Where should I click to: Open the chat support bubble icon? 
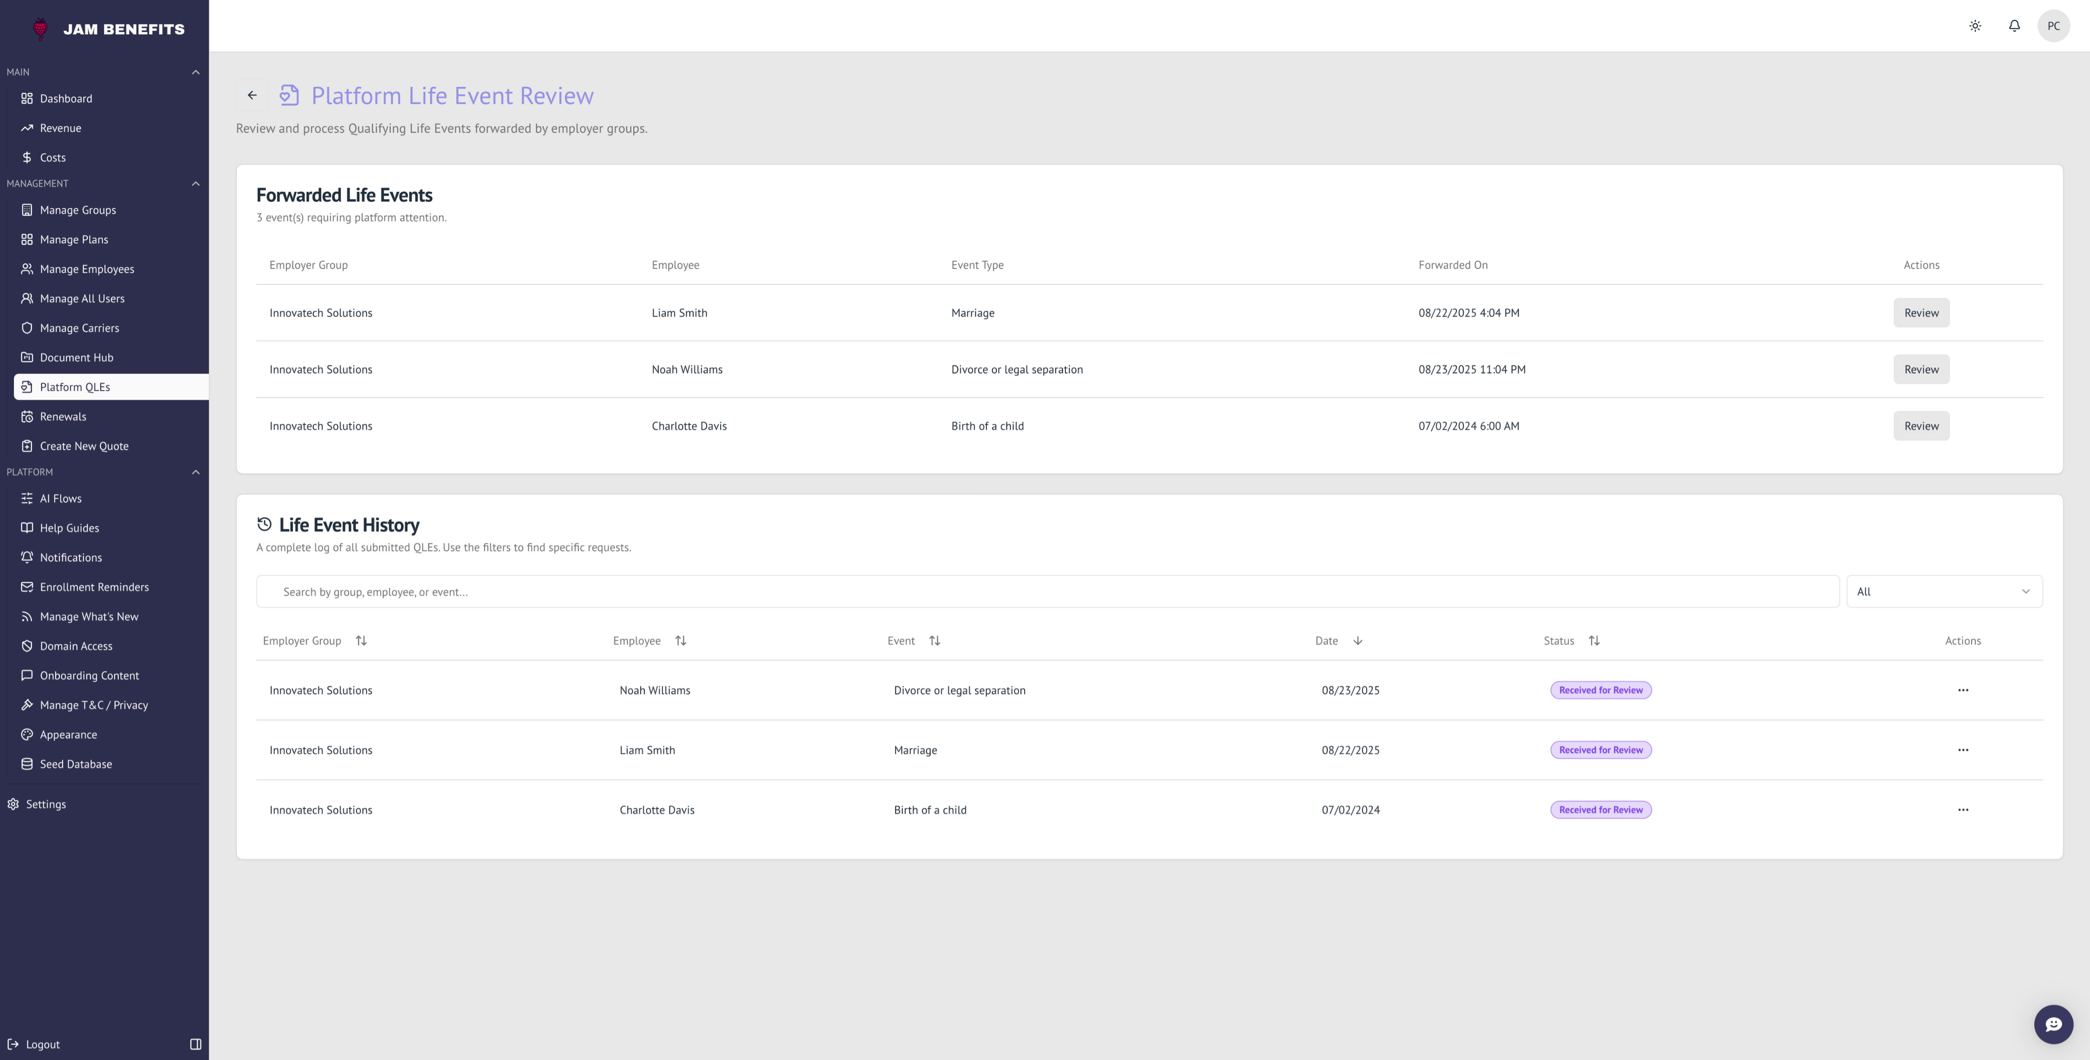coord(2053,1024)
